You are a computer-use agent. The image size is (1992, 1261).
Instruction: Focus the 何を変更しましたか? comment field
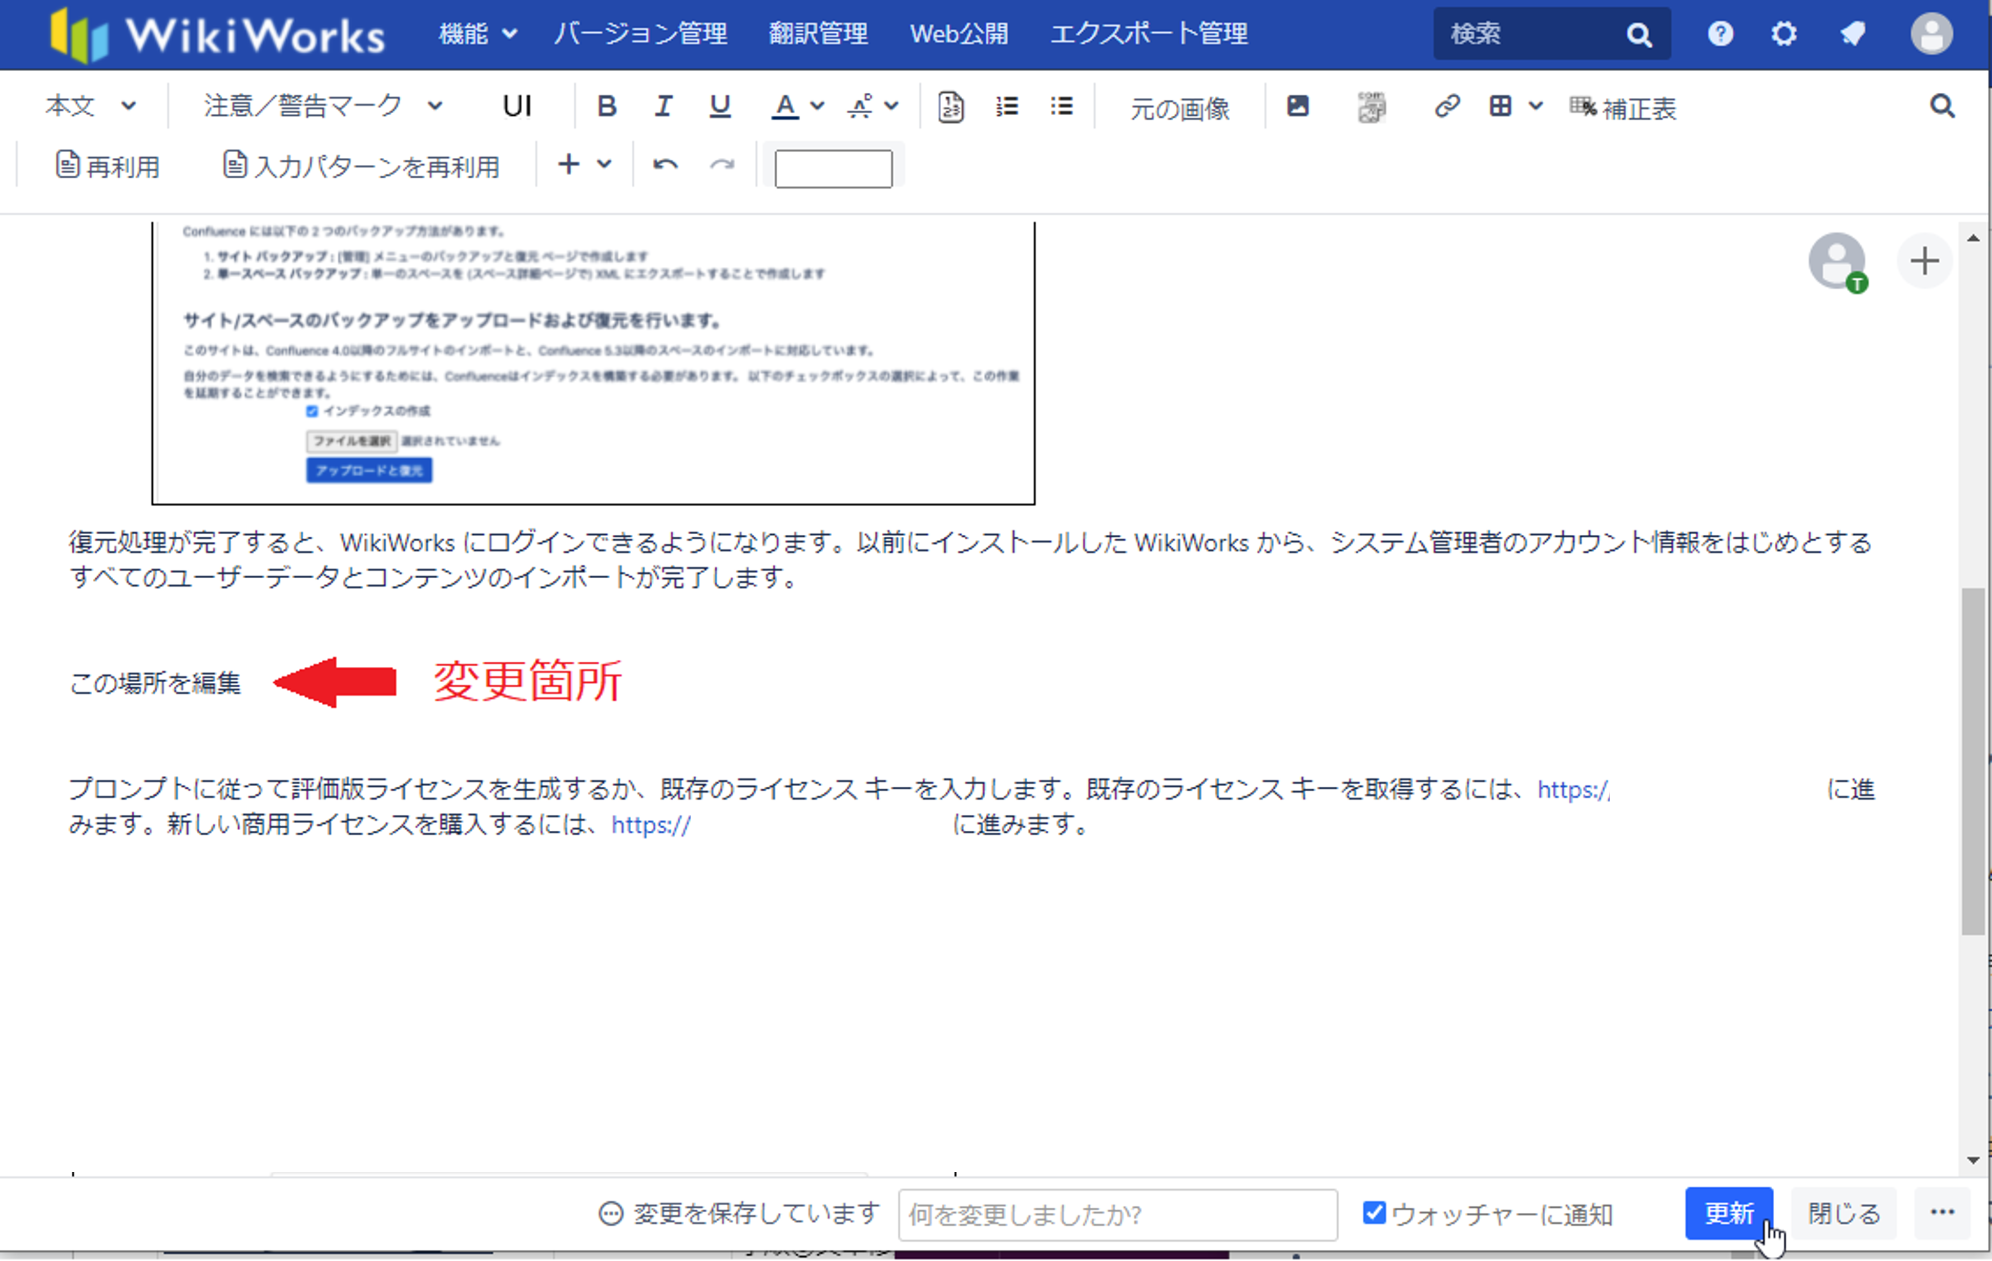1117,1215
